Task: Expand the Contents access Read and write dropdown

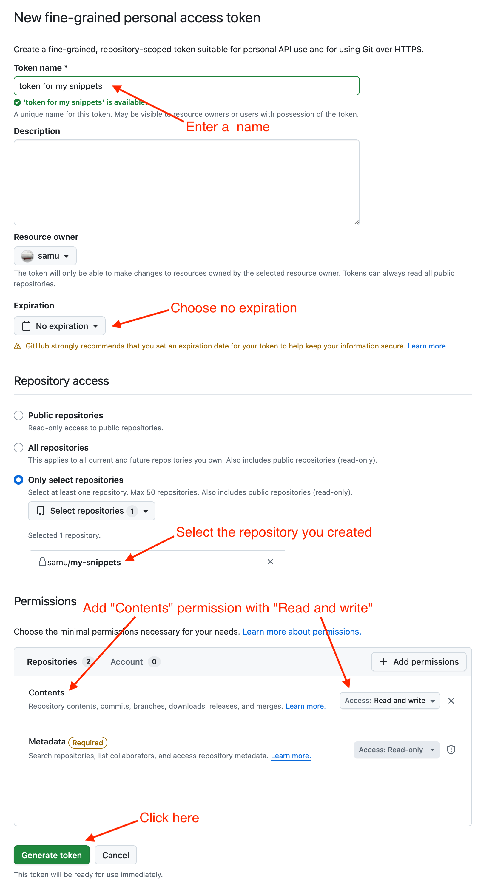Action: [x=390, y=701]
